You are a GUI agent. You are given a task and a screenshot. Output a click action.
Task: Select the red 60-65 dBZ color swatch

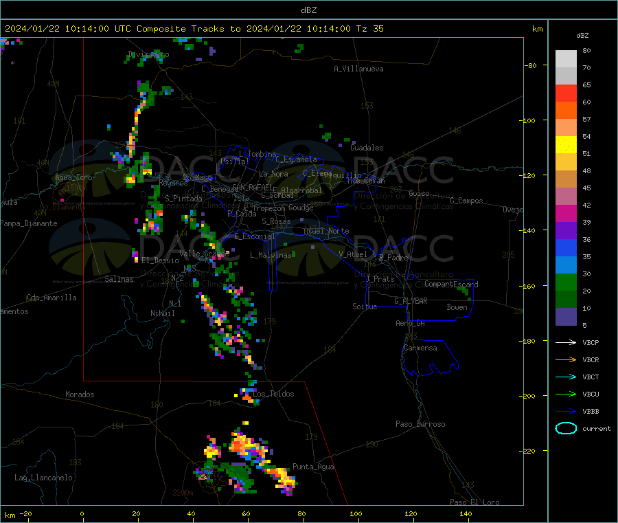566,93
